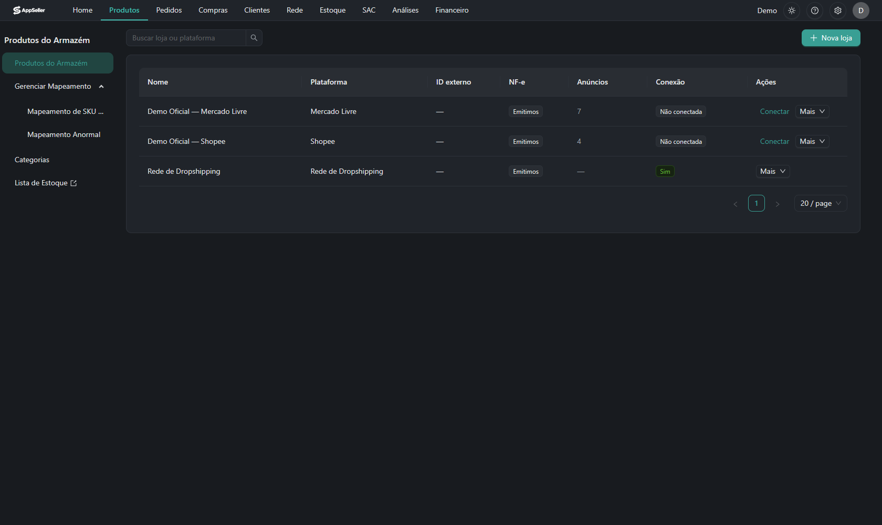Click Demo Oficial — Shopee name
The height and width of the screenshot is (525, 882).
[186, 141]
